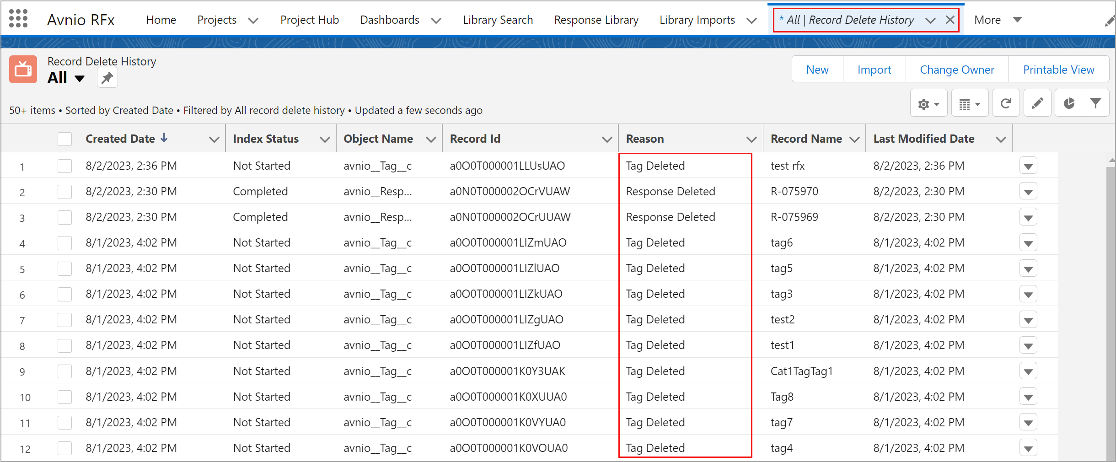
Task: Click the Cat1TagTag1 record name cell
Action: point(801,371)
